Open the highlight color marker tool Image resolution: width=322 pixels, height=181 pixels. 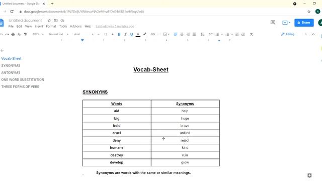click(x=145, y=34)
